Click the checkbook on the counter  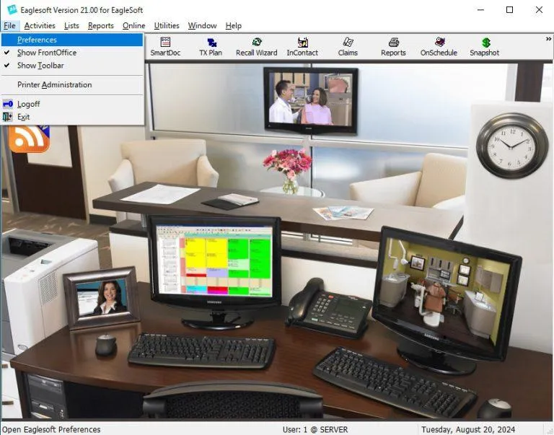pyautogui.click(x=229, y=201)
